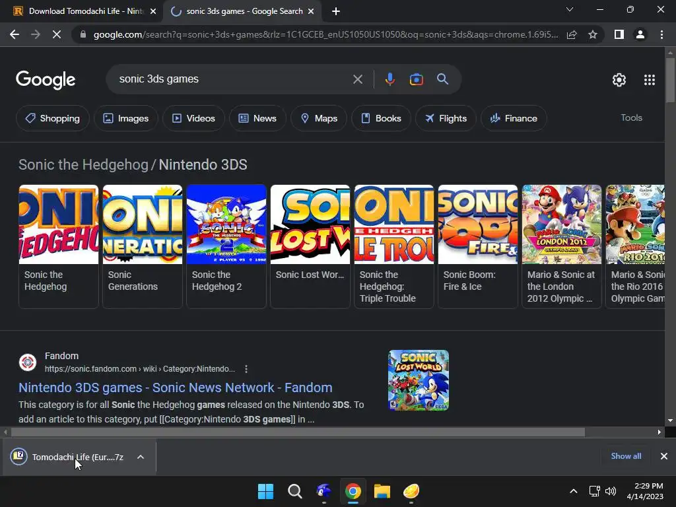
Task: Click the horizontal page scrollbar
Action: pyautogui.click(x=298, y=432)
